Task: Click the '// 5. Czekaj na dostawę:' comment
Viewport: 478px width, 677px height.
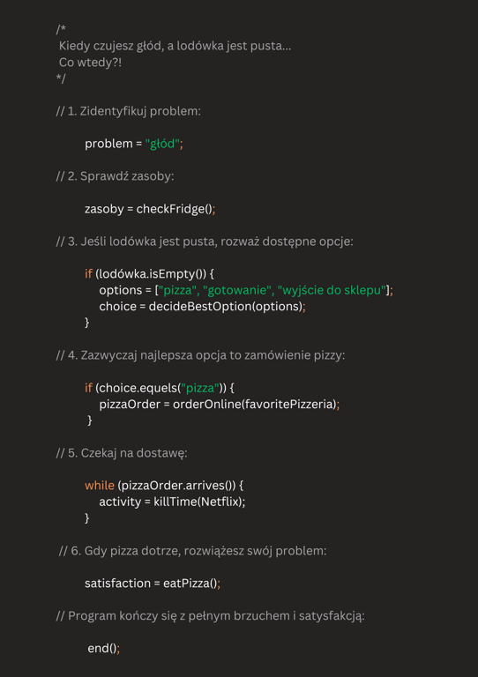Action: click(x=122, y=453)
